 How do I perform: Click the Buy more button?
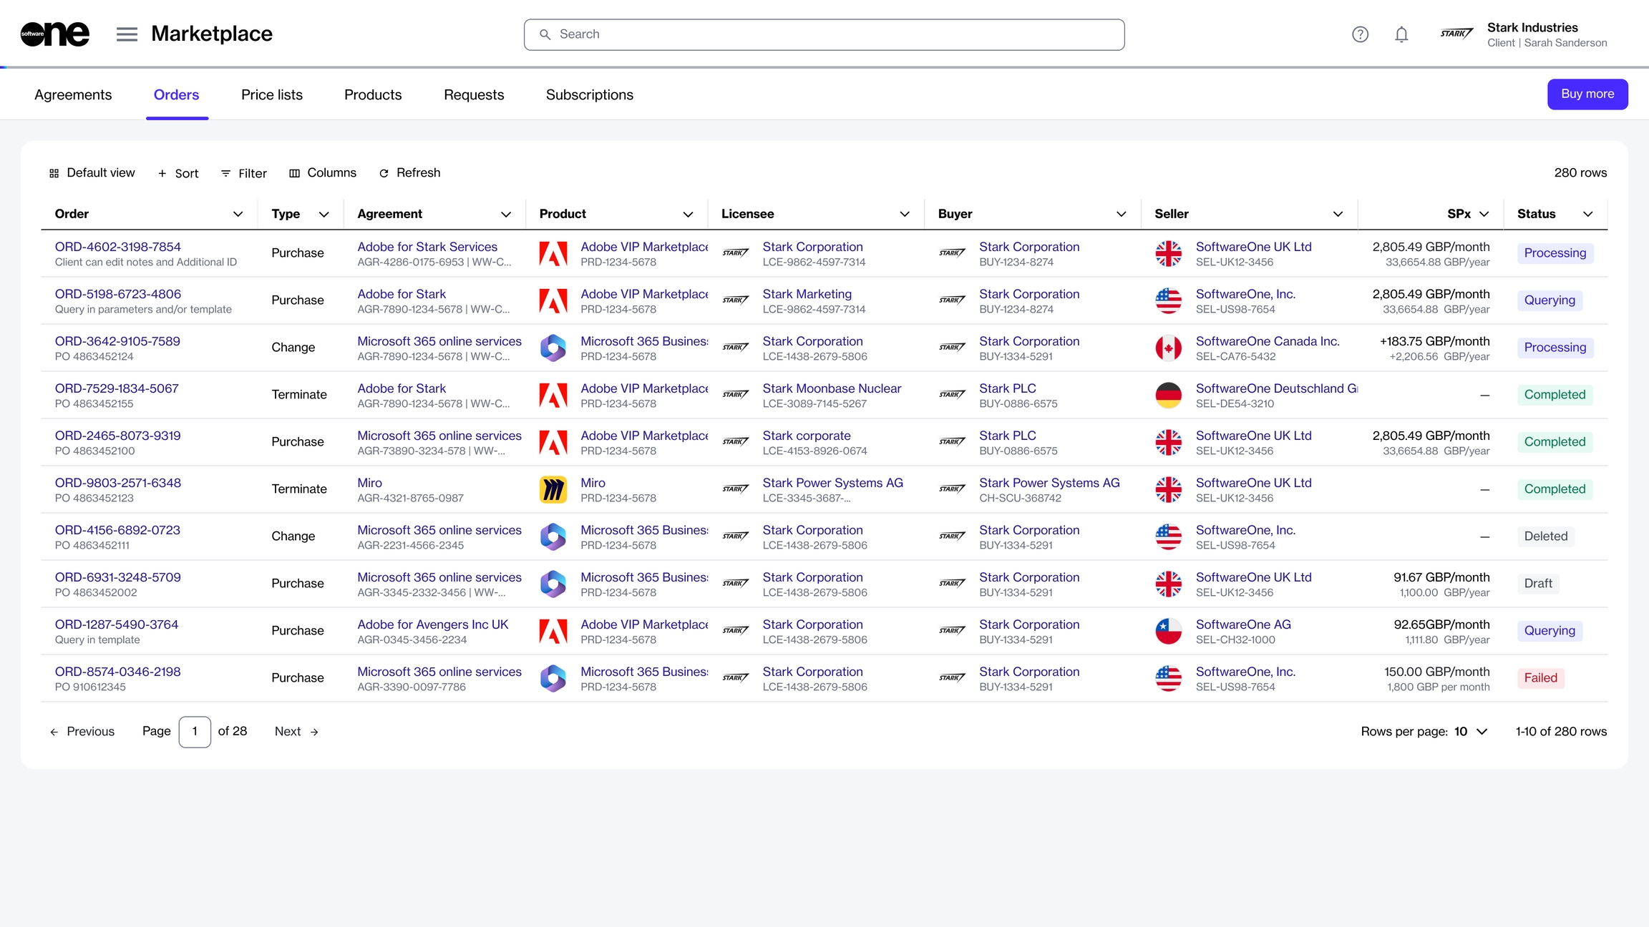pos(1587,94)
